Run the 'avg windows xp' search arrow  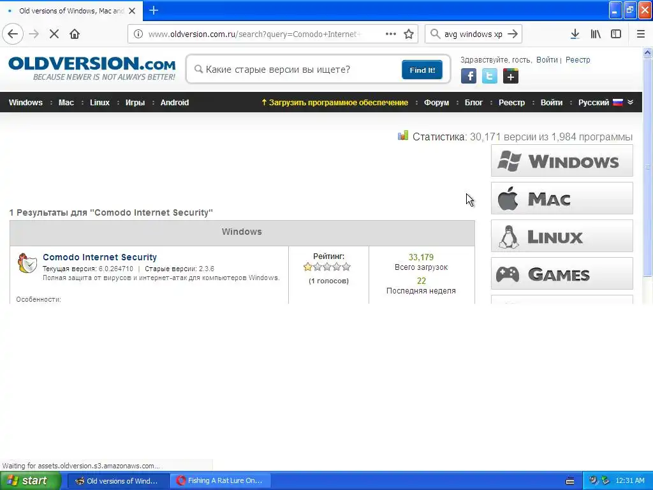513,34
